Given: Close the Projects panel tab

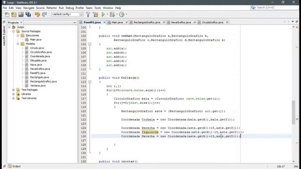Looking at the screenshot, I should point(21,23).
